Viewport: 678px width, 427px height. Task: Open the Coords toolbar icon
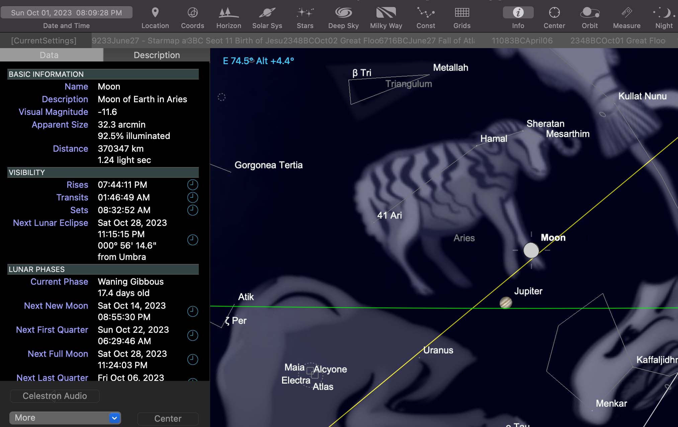click(x=192, y=13)
